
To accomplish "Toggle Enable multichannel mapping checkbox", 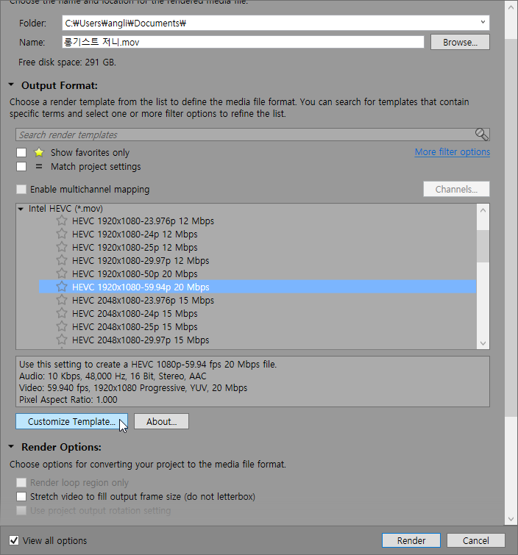I will [x=21, y=190].
